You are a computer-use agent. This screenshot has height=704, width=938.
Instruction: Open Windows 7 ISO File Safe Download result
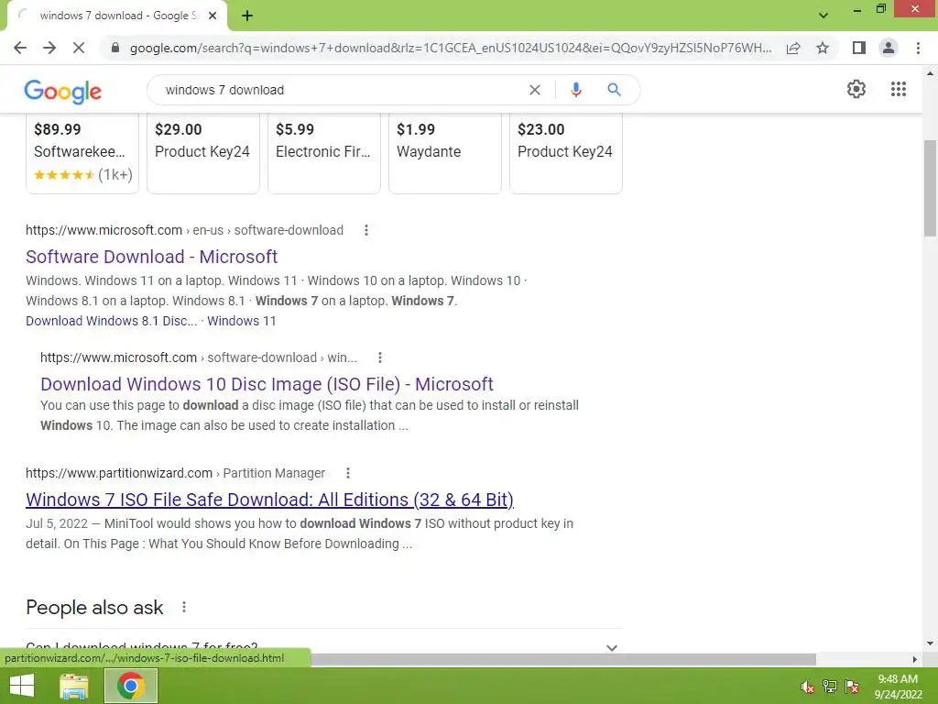[x=270, y=500]
